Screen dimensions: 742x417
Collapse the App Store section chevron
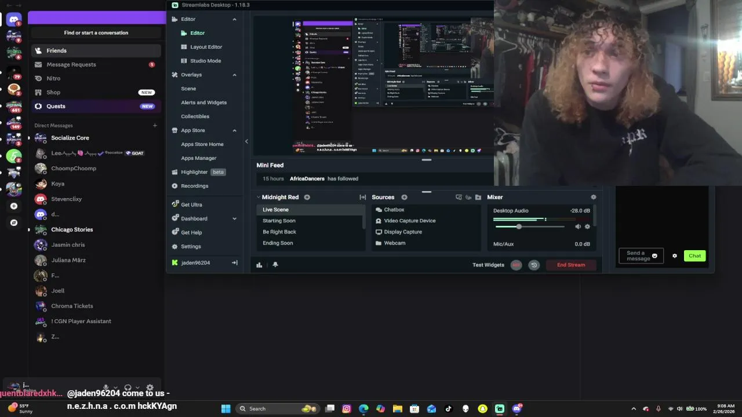(x=235, y=130)
